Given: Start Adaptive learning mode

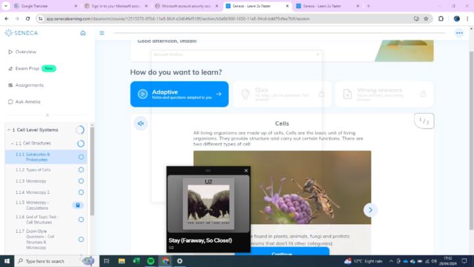Looking at the screenshot, I should tap(179, 94).
